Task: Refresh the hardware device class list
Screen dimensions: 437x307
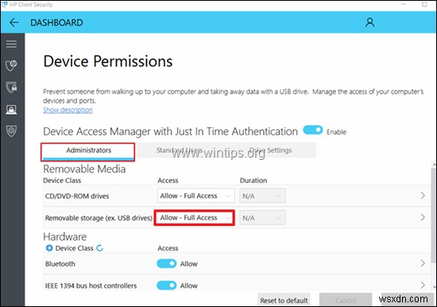Action: [99, 248]
